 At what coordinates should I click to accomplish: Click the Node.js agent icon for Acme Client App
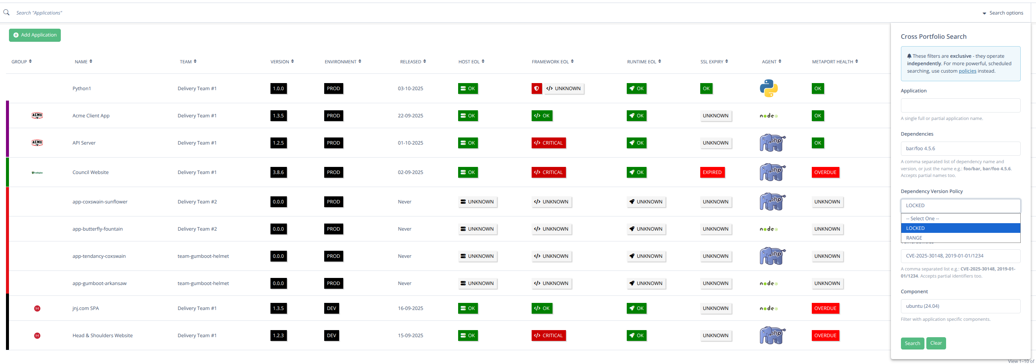(769, 115)
